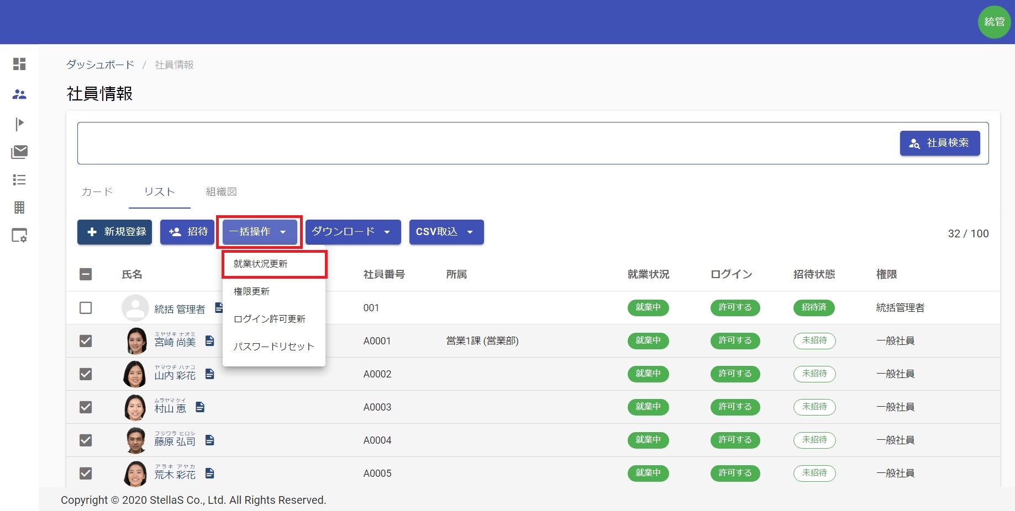The height and width of the screenshot is (511, 1015).
Task: Click the employees people icon in sidebar
Action: point(19,94)
